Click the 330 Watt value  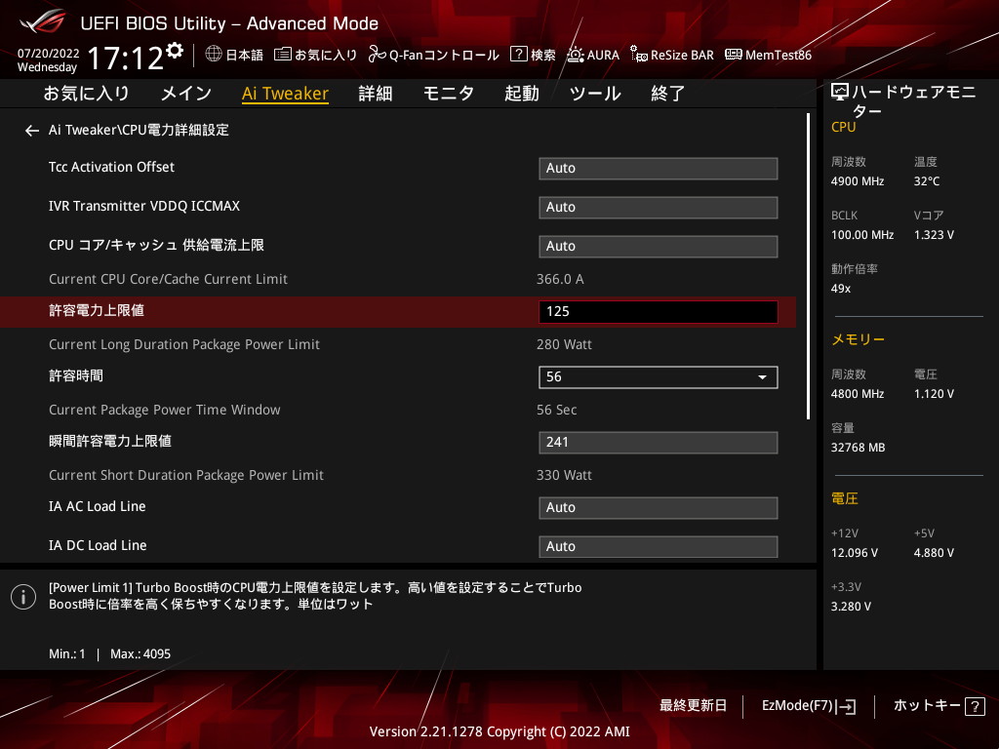tap(564, 475)
